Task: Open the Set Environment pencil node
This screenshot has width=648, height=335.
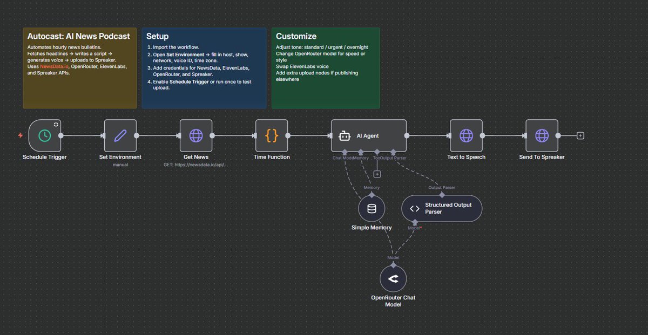Action: tap(120, 136)
